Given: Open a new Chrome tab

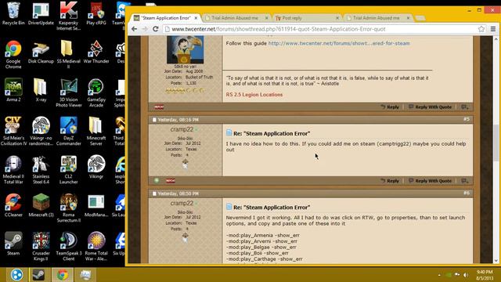Looking at the screenshot, I should point(420,18).
